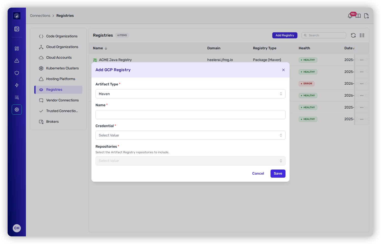
Task: Refresh the registries list
Action: pos(353,35)
